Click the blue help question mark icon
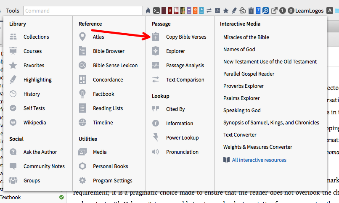 click(258, 11)
